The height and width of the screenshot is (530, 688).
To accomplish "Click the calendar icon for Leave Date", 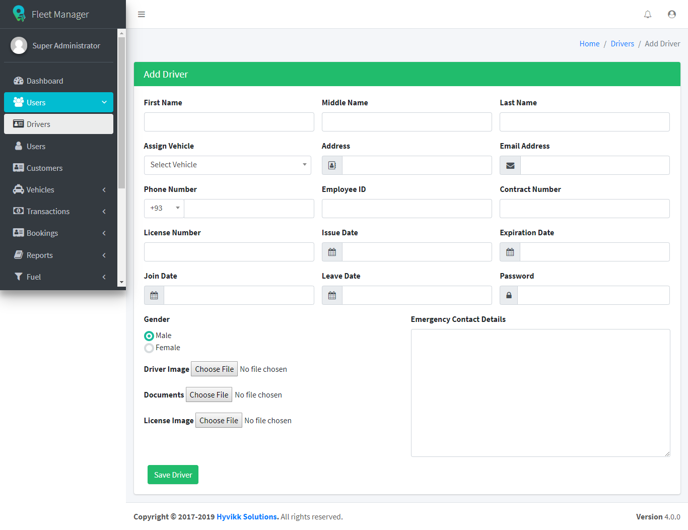I will click(x=332, y=295).
